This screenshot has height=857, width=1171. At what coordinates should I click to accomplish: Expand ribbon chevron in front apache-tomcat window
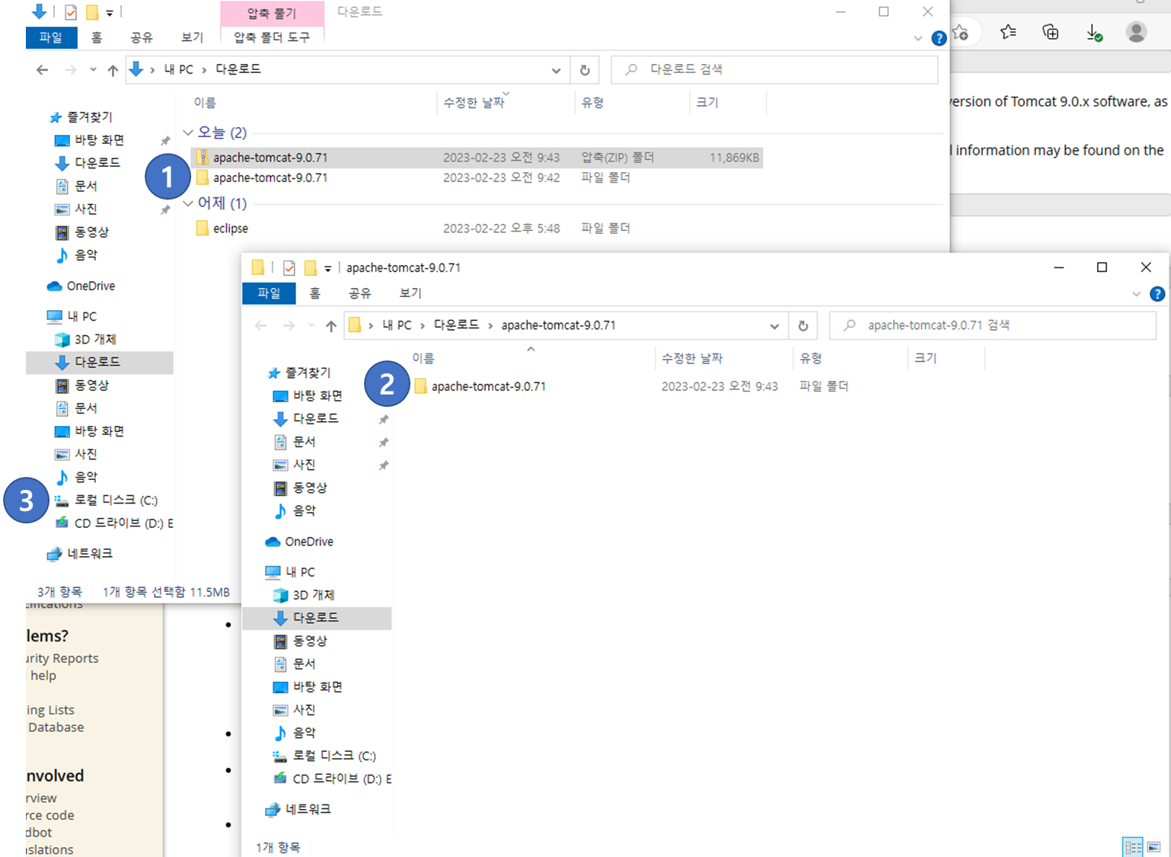pos(1136,294)
